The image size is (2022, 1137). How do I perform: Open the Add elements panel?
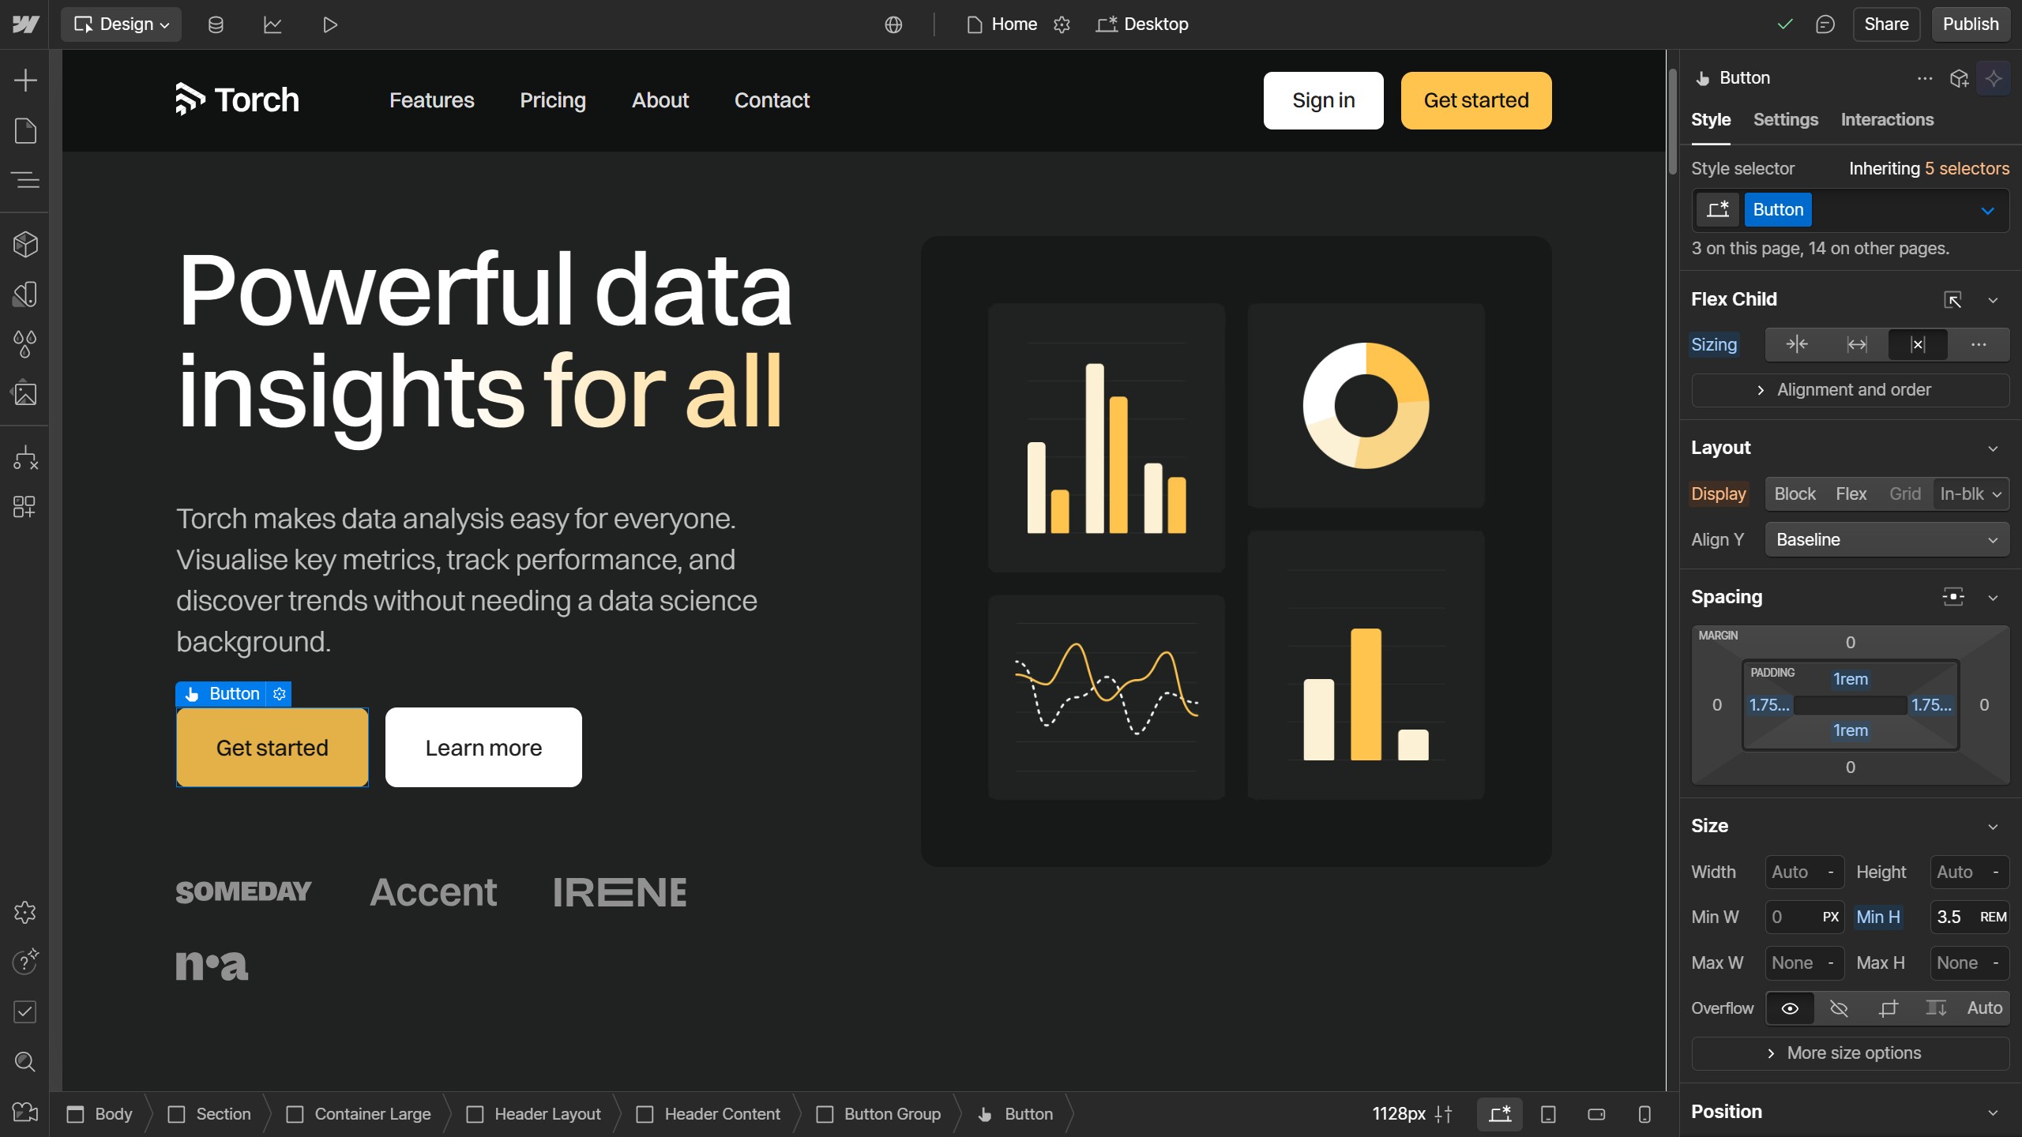25,80
